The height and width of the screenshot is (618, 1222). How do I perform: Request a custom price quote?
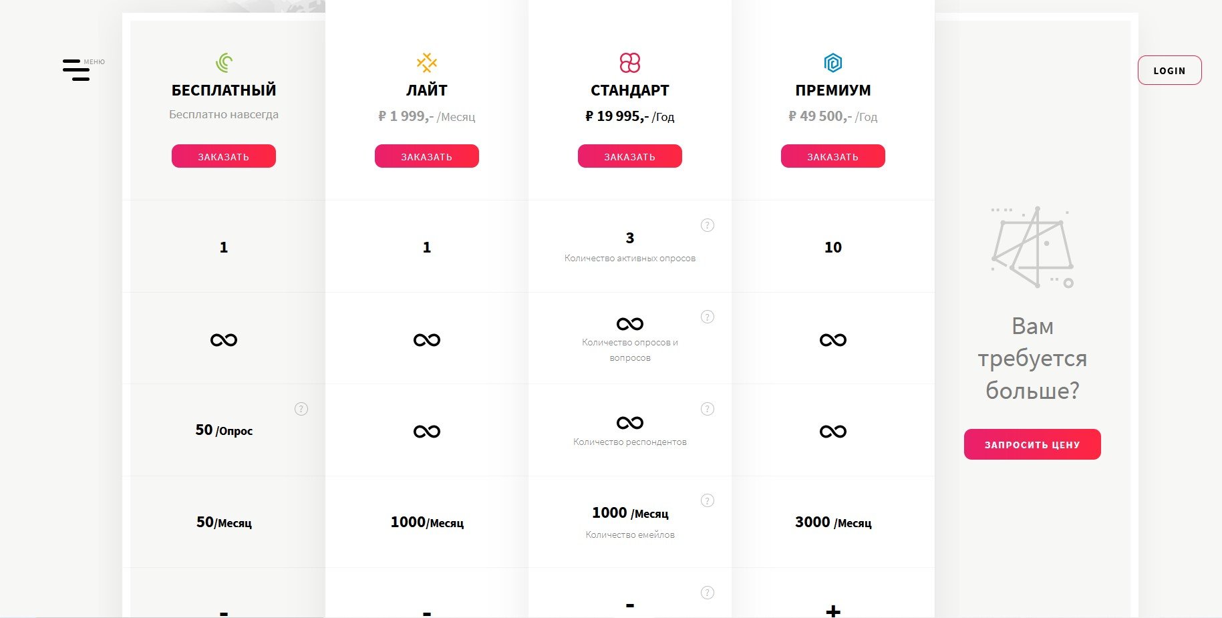(1032, 444)
